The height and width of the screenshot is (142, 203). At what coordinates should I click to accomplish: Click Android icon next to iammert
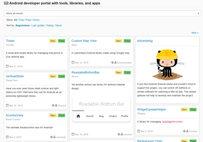pyautogui.click(x=119, y=134)
